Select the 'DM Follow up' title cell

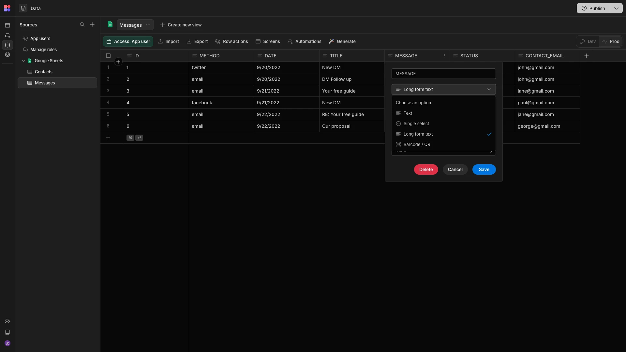pyautogui.click(x=352, y=79)
